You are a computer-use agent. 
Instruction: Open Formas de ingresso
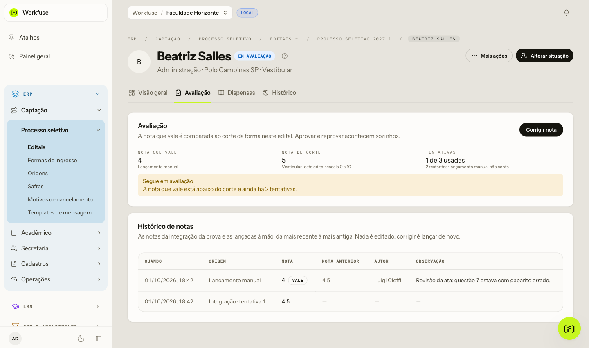[52, 160]
